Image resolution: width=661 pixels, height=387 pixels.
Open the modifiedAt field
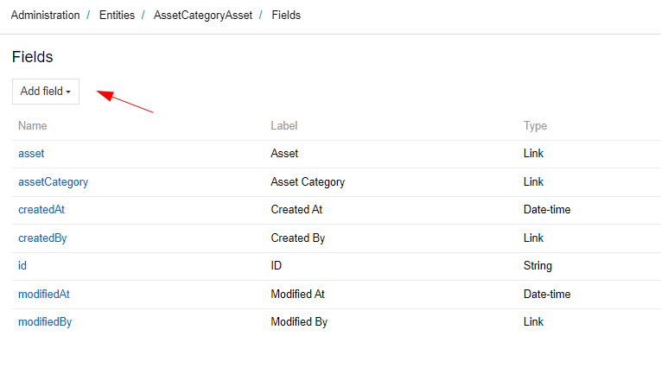pos(44,294)
